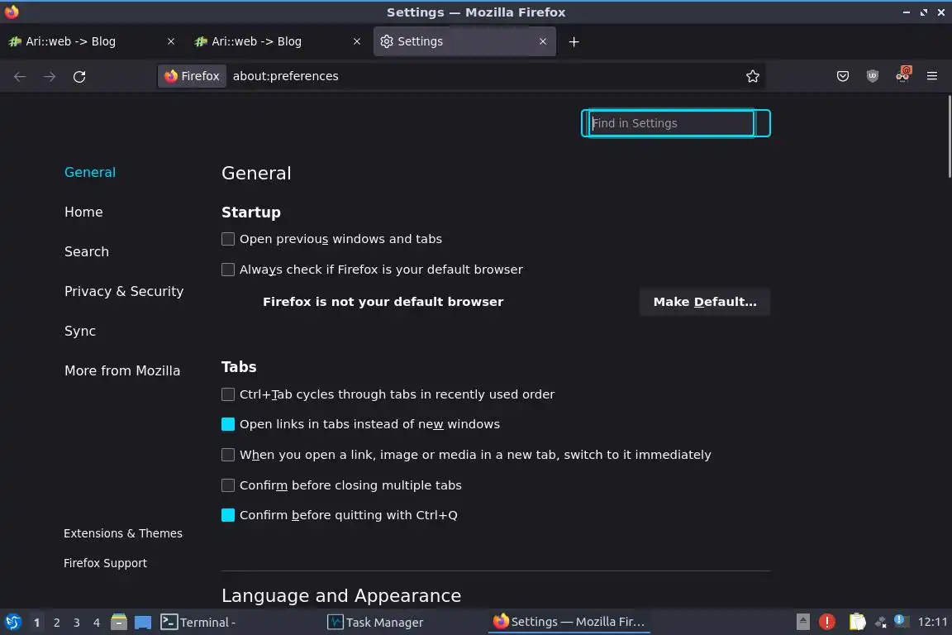Click the Firefox logo in the title bar
The width and height of the screenshot is (952, 635).
(12, 12)
